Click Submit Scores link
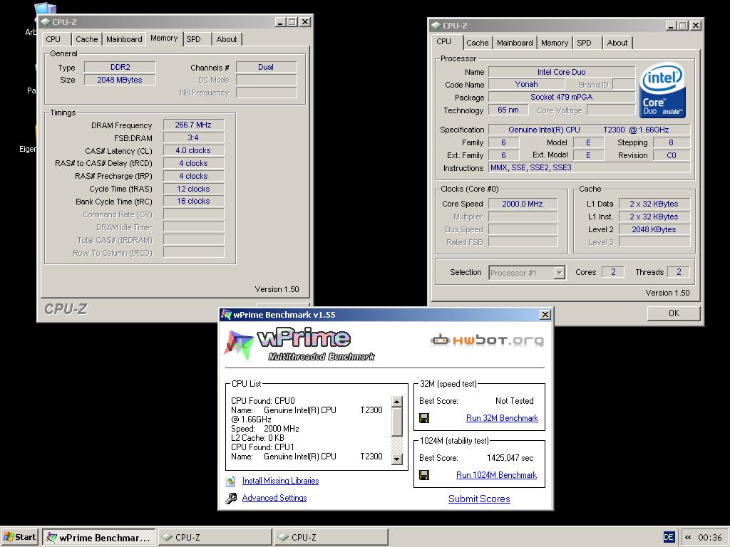Image resolution: width=730 pixels, height=547 pixels. point(479,499)
